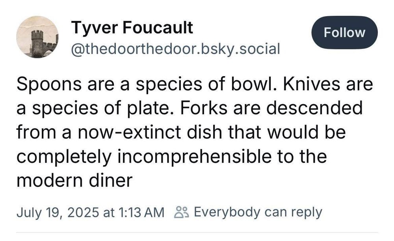The image size is (394, 241).
Task: Click the people icon beside reply setting
Action: pyautogui.click(x=182, y=212)
